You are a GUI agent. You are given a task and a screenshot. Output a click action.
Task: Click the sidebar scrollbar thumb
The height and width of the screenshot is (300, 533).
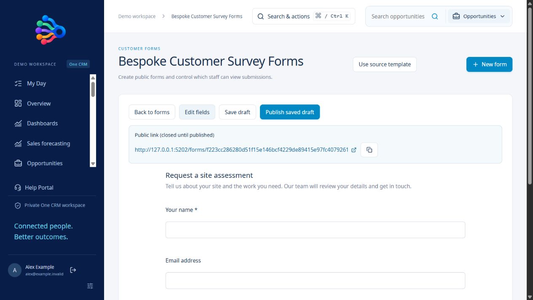coord(93,89)
